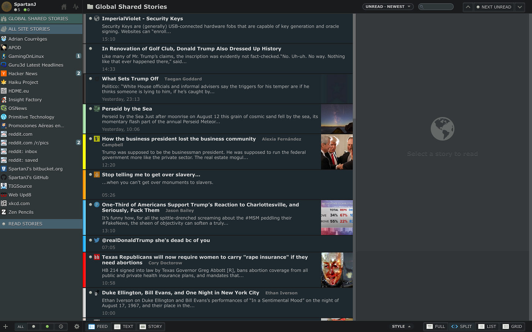Click the Primitive Technology WordPress icon

(x=4, y=117)
